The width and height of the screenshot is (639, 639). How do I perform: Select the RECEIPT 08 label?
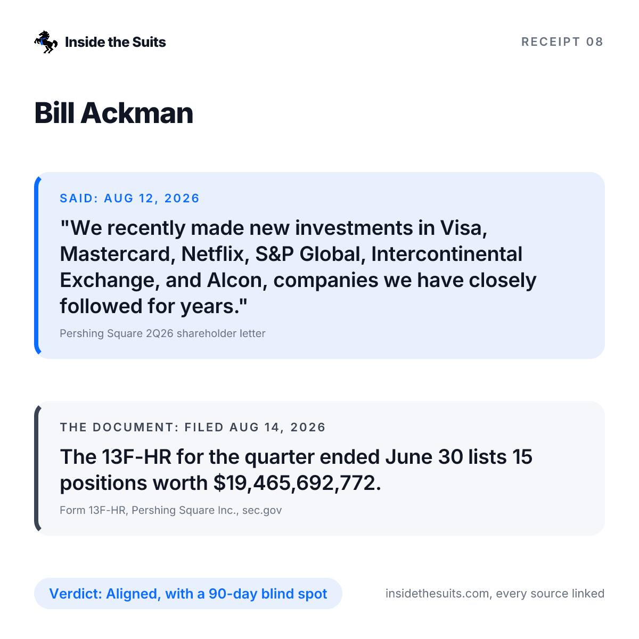pos(562,42)
